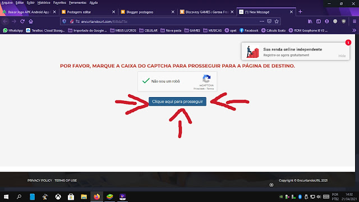359x202 pixels.
Task: Close the Blogger: postagens tab
Action: [x=173, y=12]
